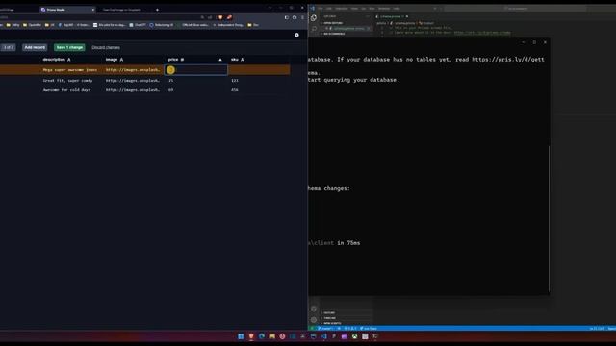Select schema.prisma editor tab in VS Code
This screenshot has width=616, height=346.
coord(391,16)
